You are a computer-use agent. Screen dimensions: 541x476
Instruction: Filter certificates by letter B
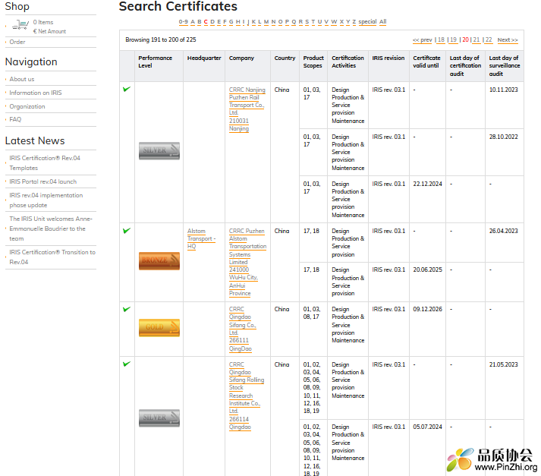tap(200, 22)
